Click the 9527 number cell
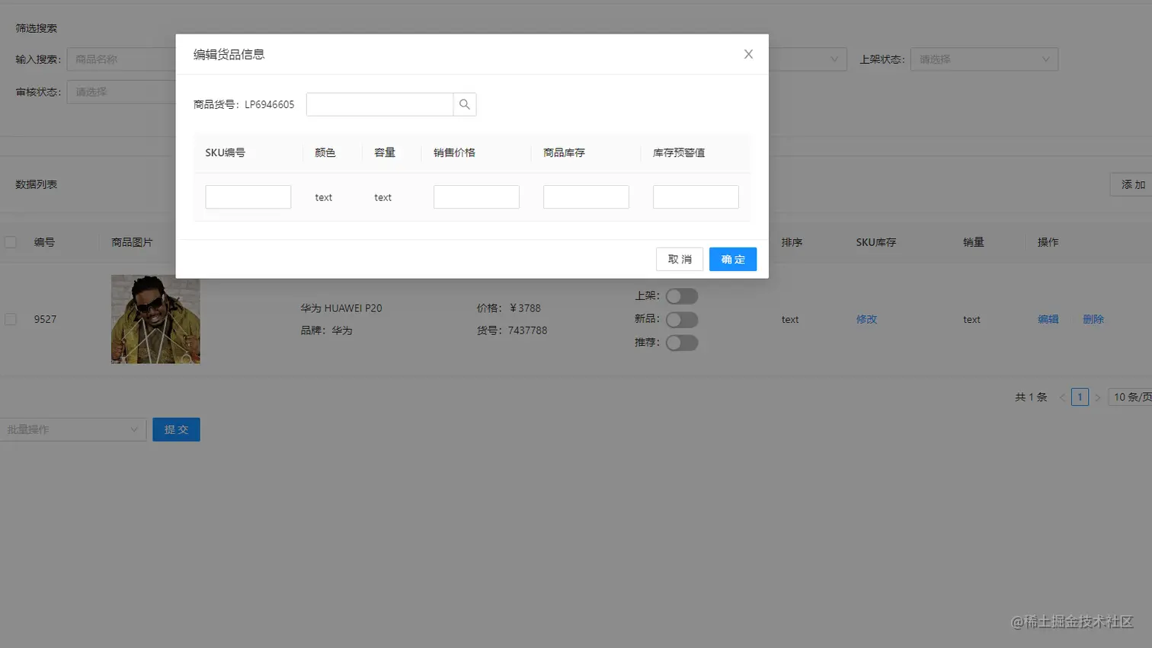Viewport: 1152px width, 648px height. click(x=45, y=319)
